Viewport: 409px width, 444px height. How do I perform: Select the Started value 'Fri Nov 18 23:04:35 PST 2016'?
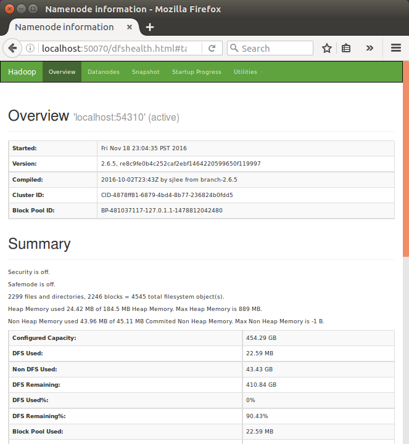[x=144, y=148]
